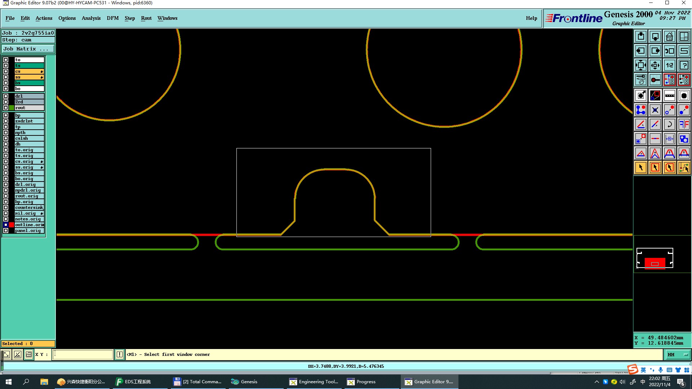Image resolution: width=692 pixels, height=389 pixels.
Task: Toggle the drl layer checkbox
Action: [6, 96]
